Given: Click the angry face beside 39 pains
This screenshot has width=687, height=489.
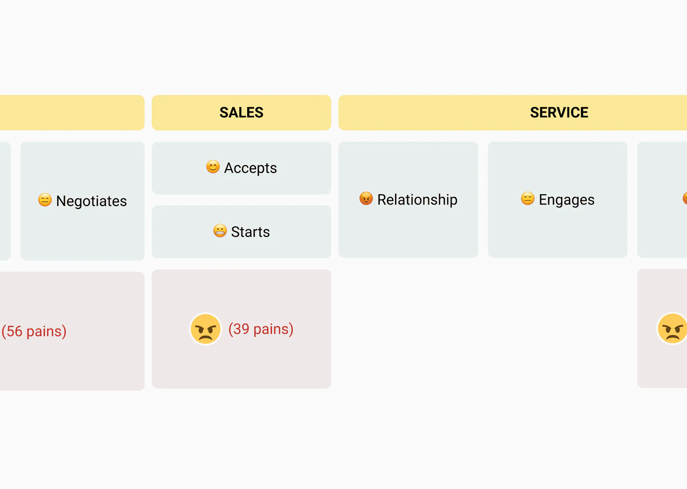Looking at the screenshot, I should click(x=205, y=329).
